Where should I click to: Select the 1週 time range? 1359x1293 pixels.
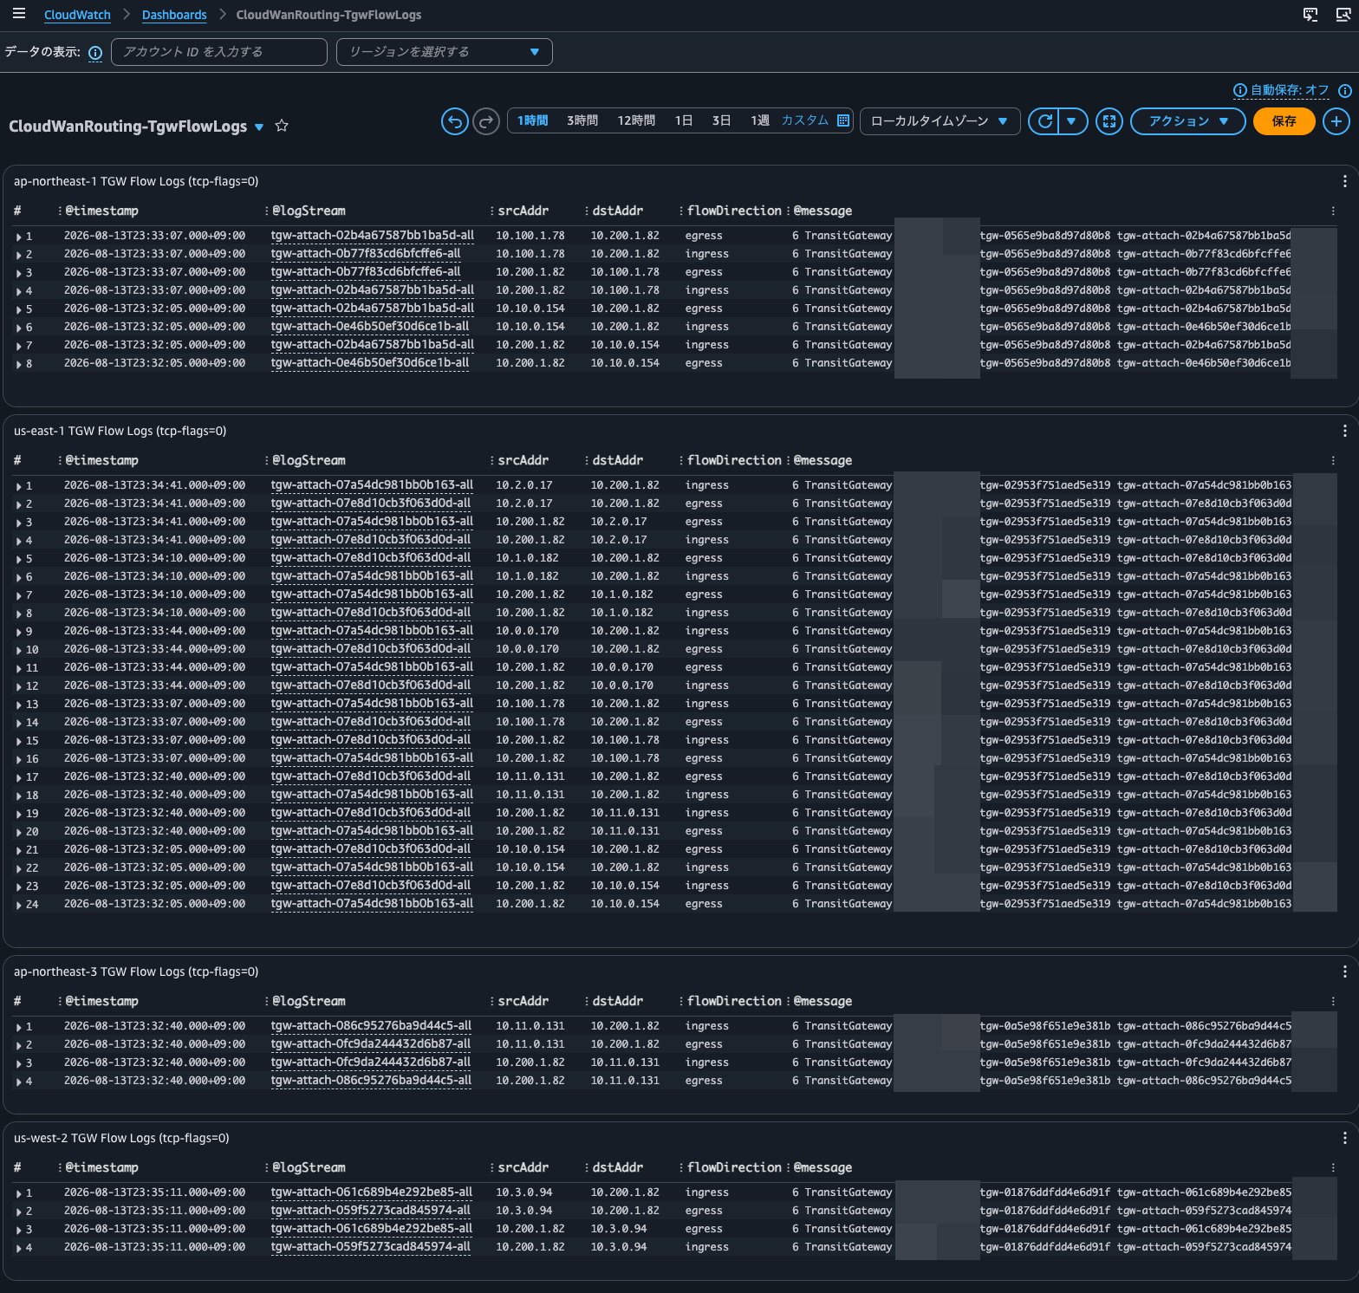(759, 120)
